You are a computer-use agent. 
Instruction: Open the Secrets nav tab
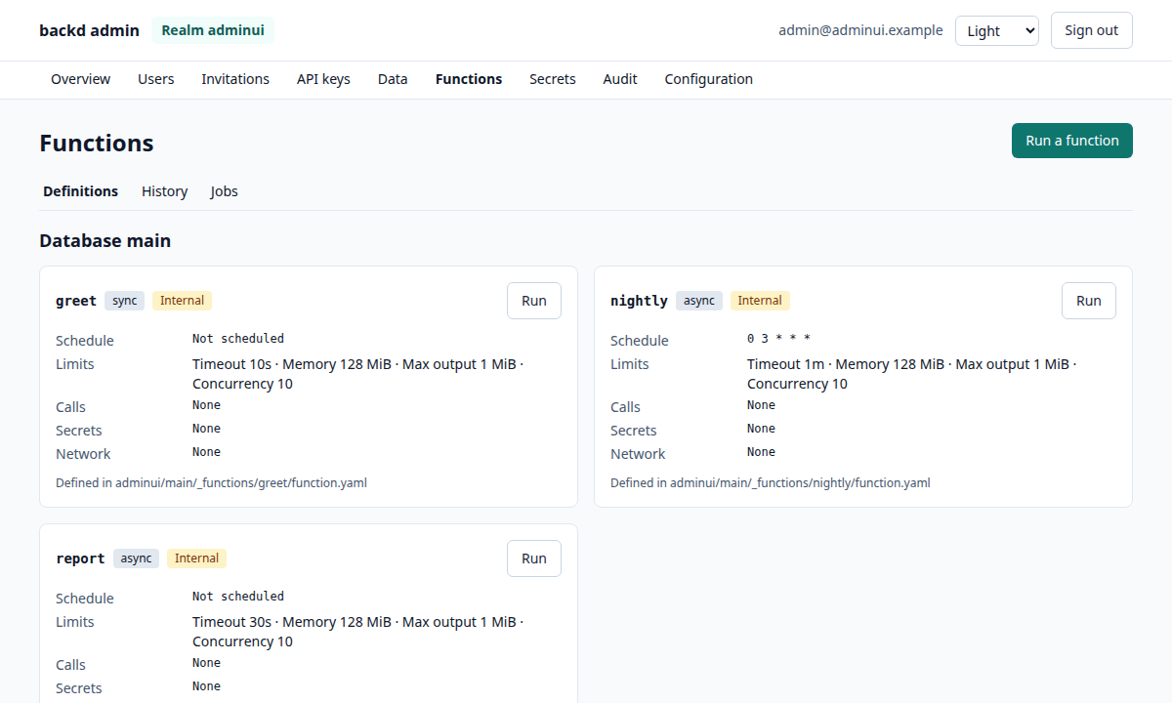[x=552, y=79]
